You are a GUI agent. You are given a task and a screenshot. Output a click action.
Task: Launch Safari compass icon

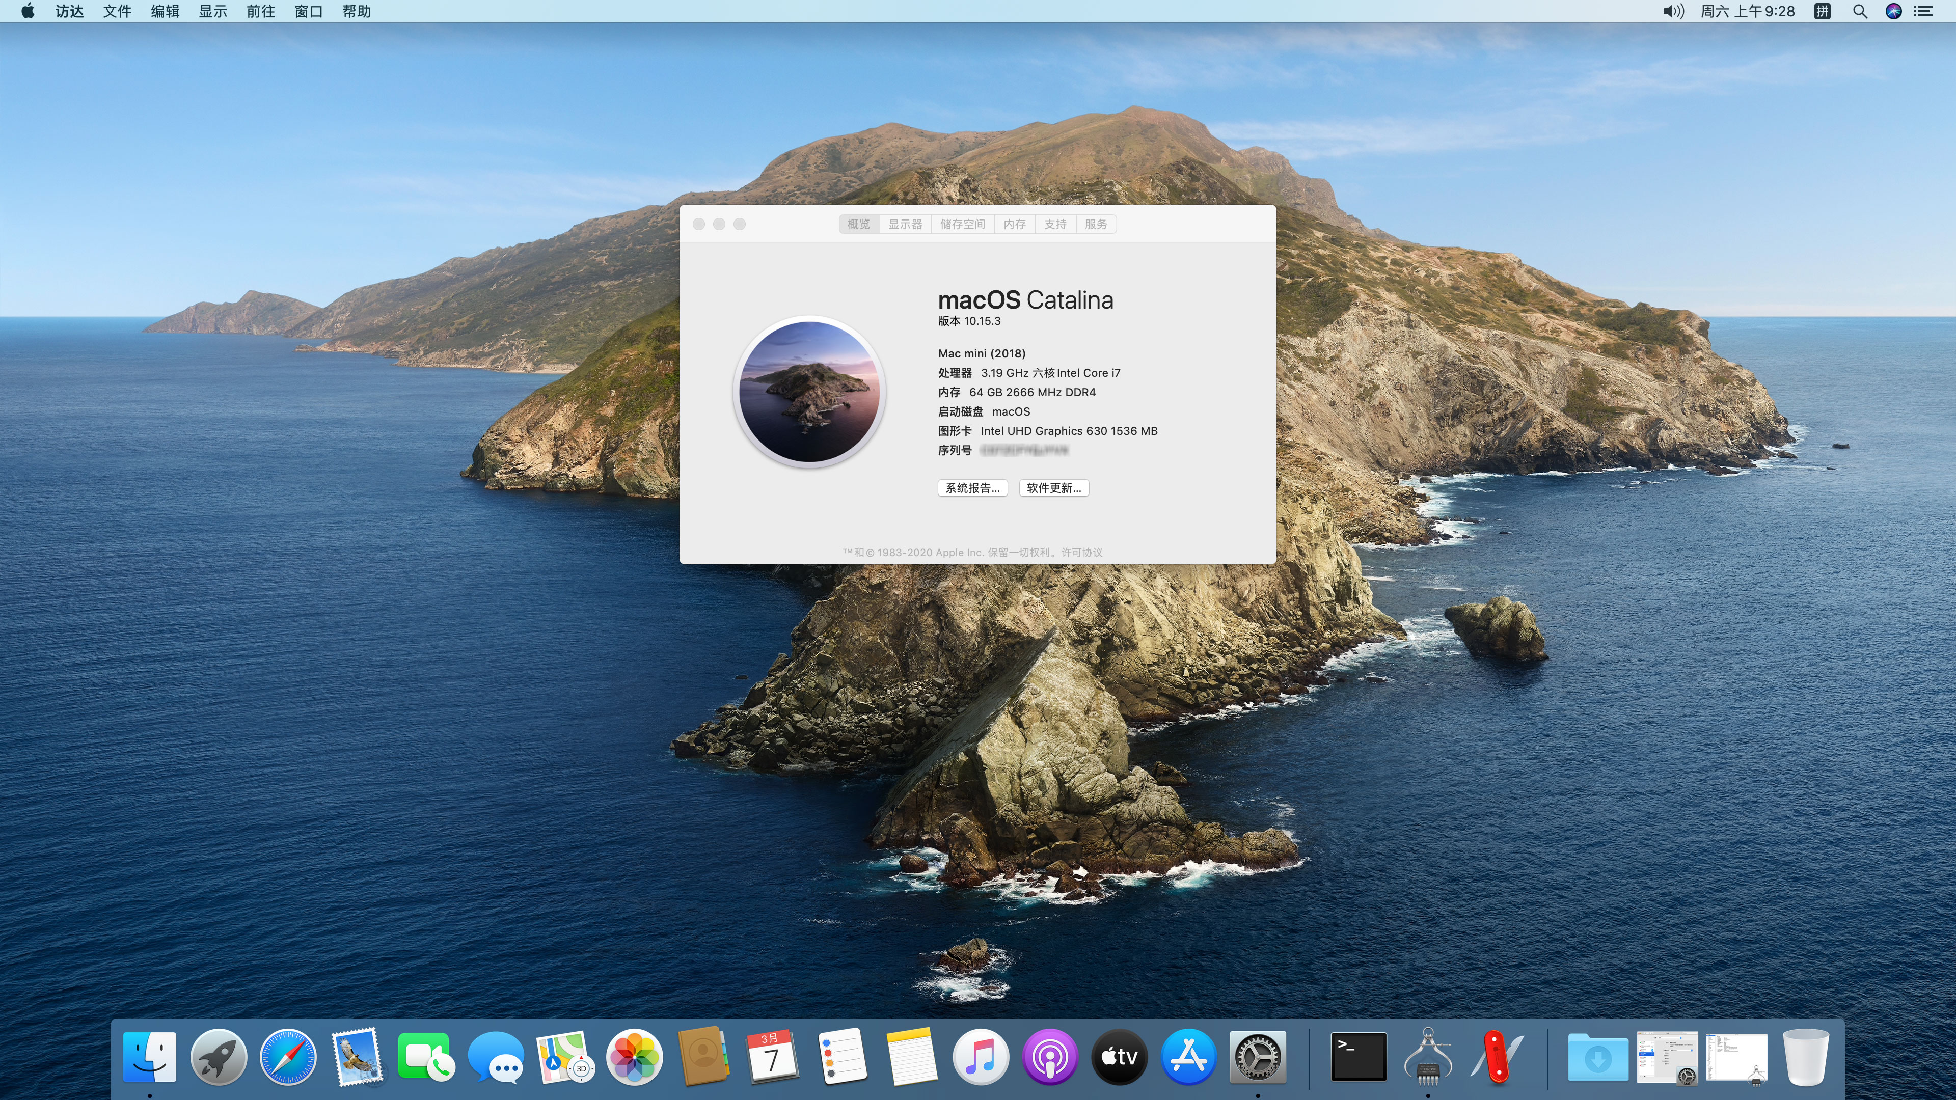point(288,1056)
